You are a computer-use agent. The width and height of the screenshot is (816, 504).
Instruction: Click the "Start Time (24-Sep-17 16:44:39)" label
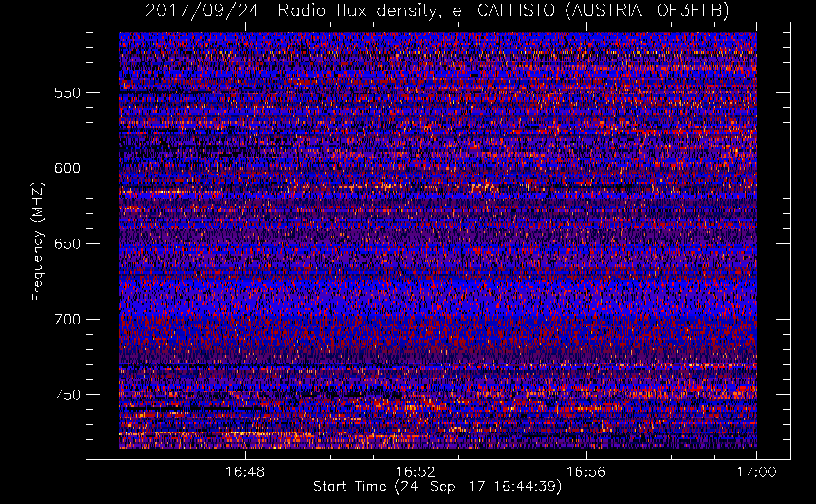pos(437,487)
